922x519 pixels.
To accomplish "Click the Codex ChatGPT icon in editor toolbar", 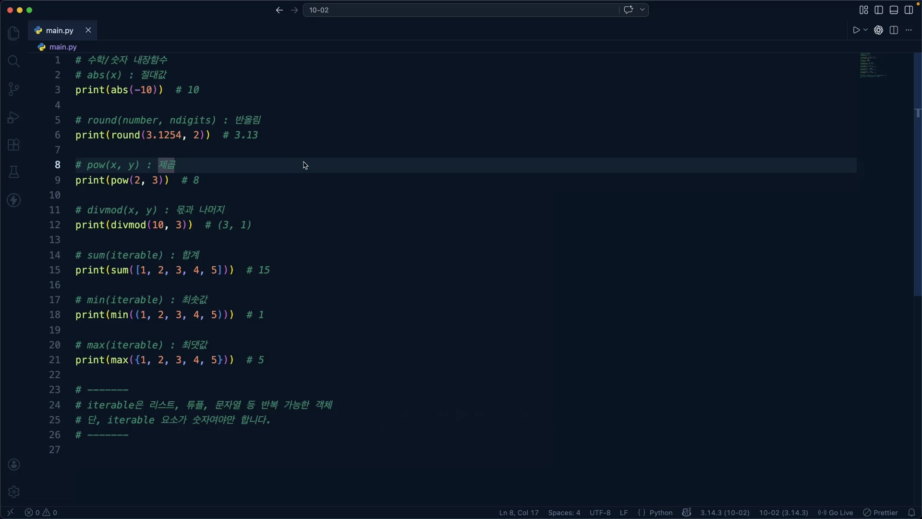I will click(878, 30).
